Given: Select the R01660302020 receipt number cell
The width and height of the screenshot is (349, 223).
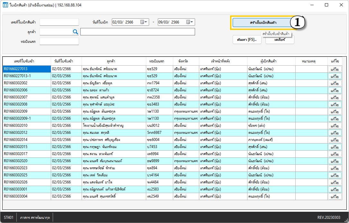Looking at the screenshot, I should (x=27, y=161).
